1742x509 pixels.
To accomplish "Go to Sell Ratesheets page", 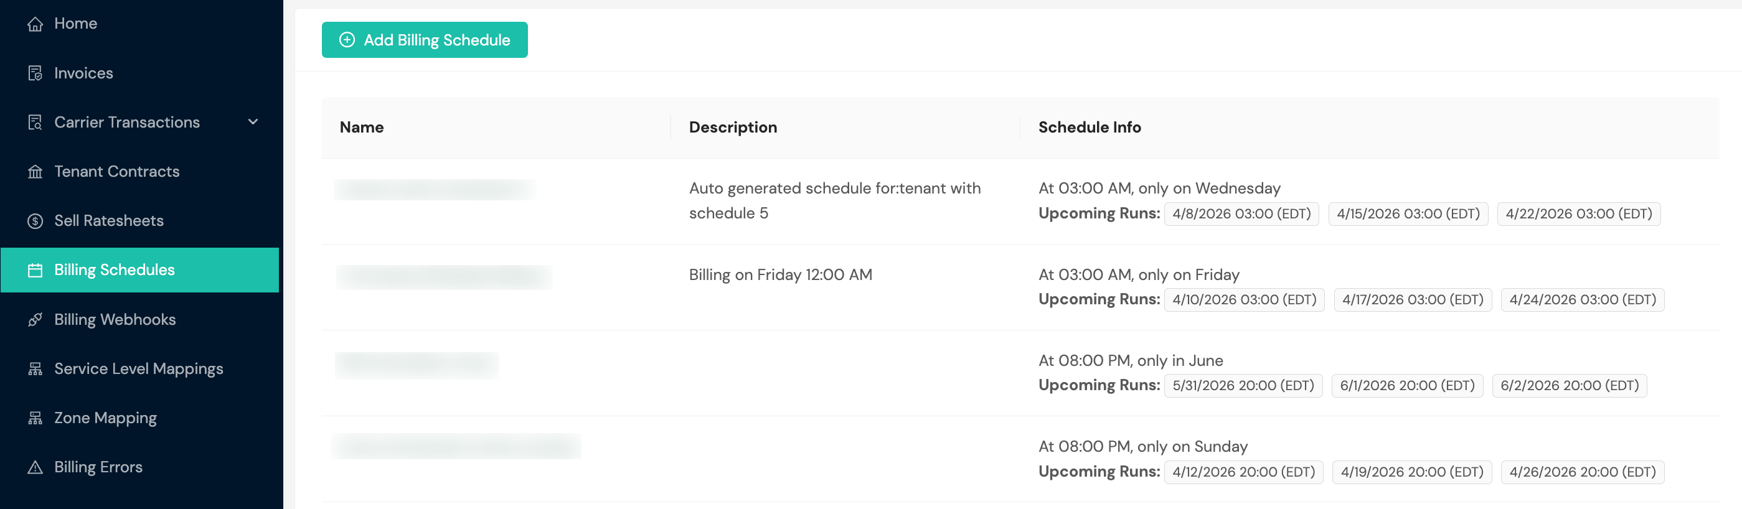I will (x=108, y=221).
